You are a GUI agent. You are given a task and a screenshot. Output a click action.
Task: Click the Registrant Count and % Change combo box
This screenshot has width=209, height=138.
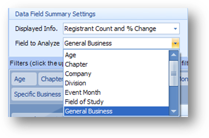121,29
